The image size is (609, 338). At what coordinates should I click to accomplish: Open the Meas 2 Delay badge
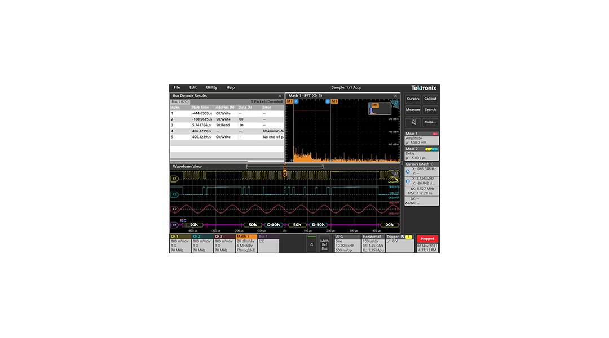(421, 154)
